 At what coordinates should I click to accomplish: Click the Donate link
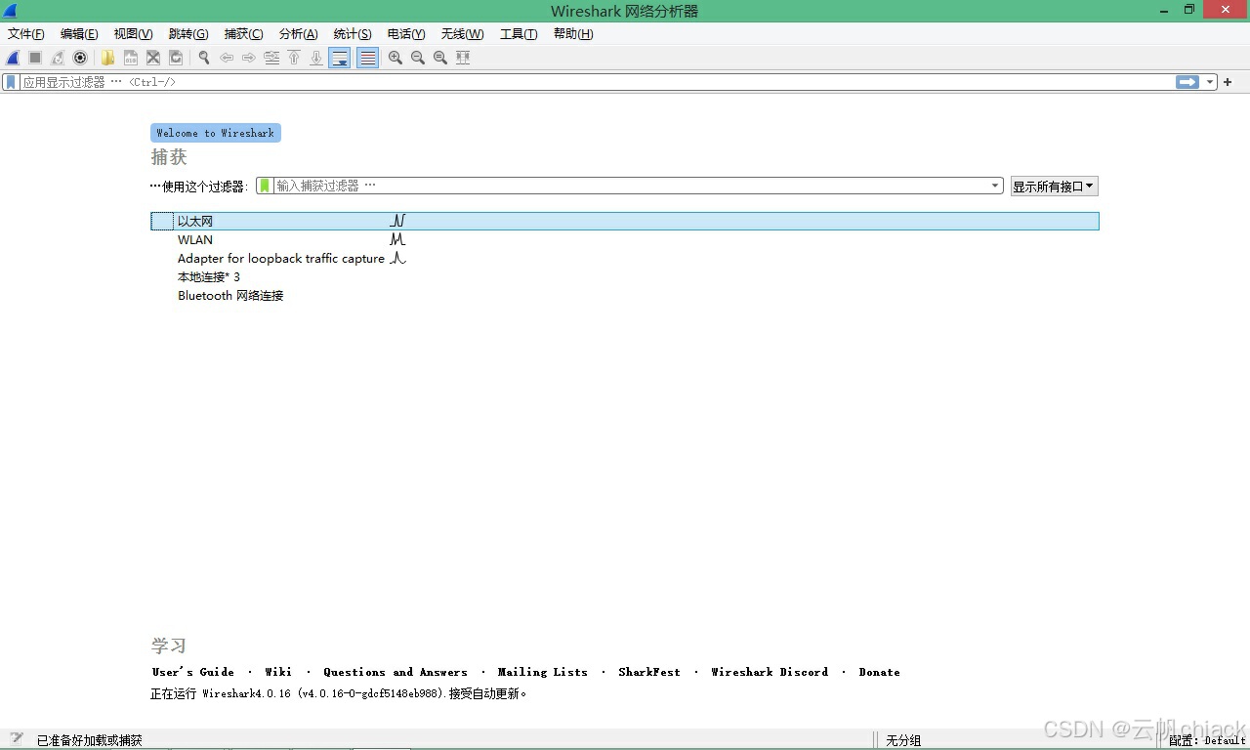coord(880,672)
